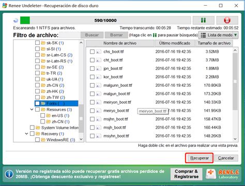This screenshot has height=186, width=245.
Task: Click the spinning scan indicator icon
Action: 16,20
